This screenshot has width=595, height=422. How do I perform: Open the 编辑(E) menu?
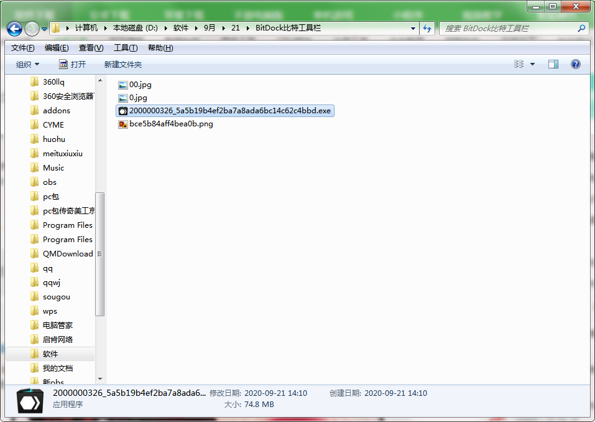(57, 48)
